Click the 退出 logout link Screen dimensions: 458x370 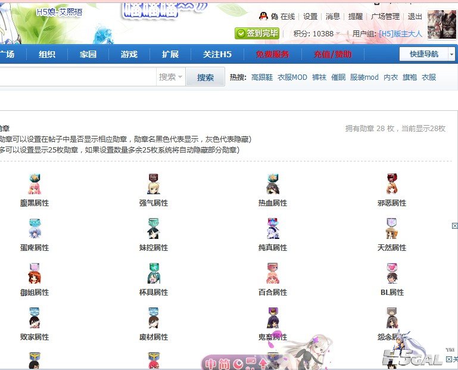coord(415,17)
